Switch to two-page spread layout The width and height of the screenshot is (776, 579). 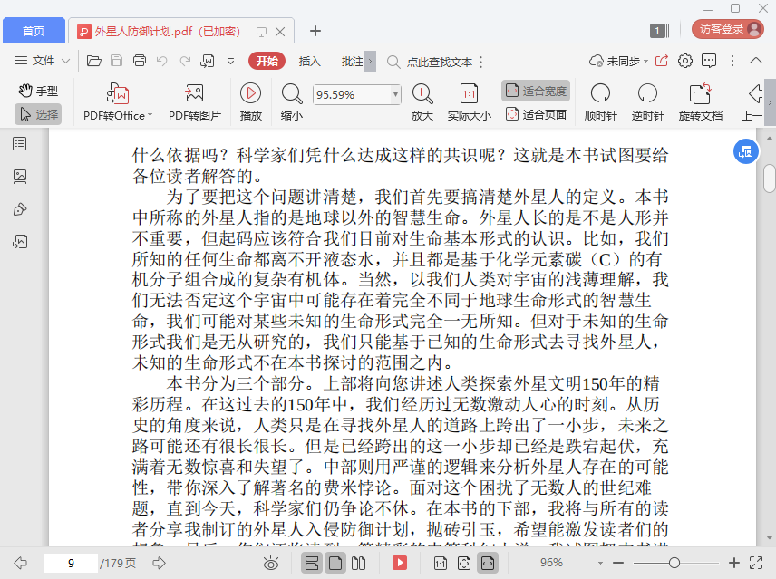358,564
